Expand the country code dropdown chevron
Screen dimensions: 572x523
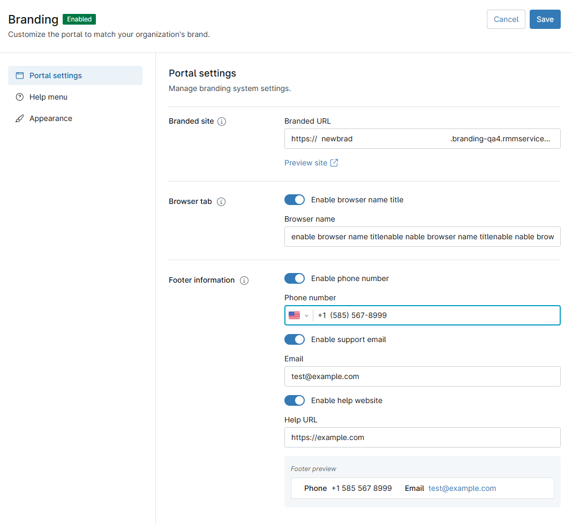click(307, 316)
